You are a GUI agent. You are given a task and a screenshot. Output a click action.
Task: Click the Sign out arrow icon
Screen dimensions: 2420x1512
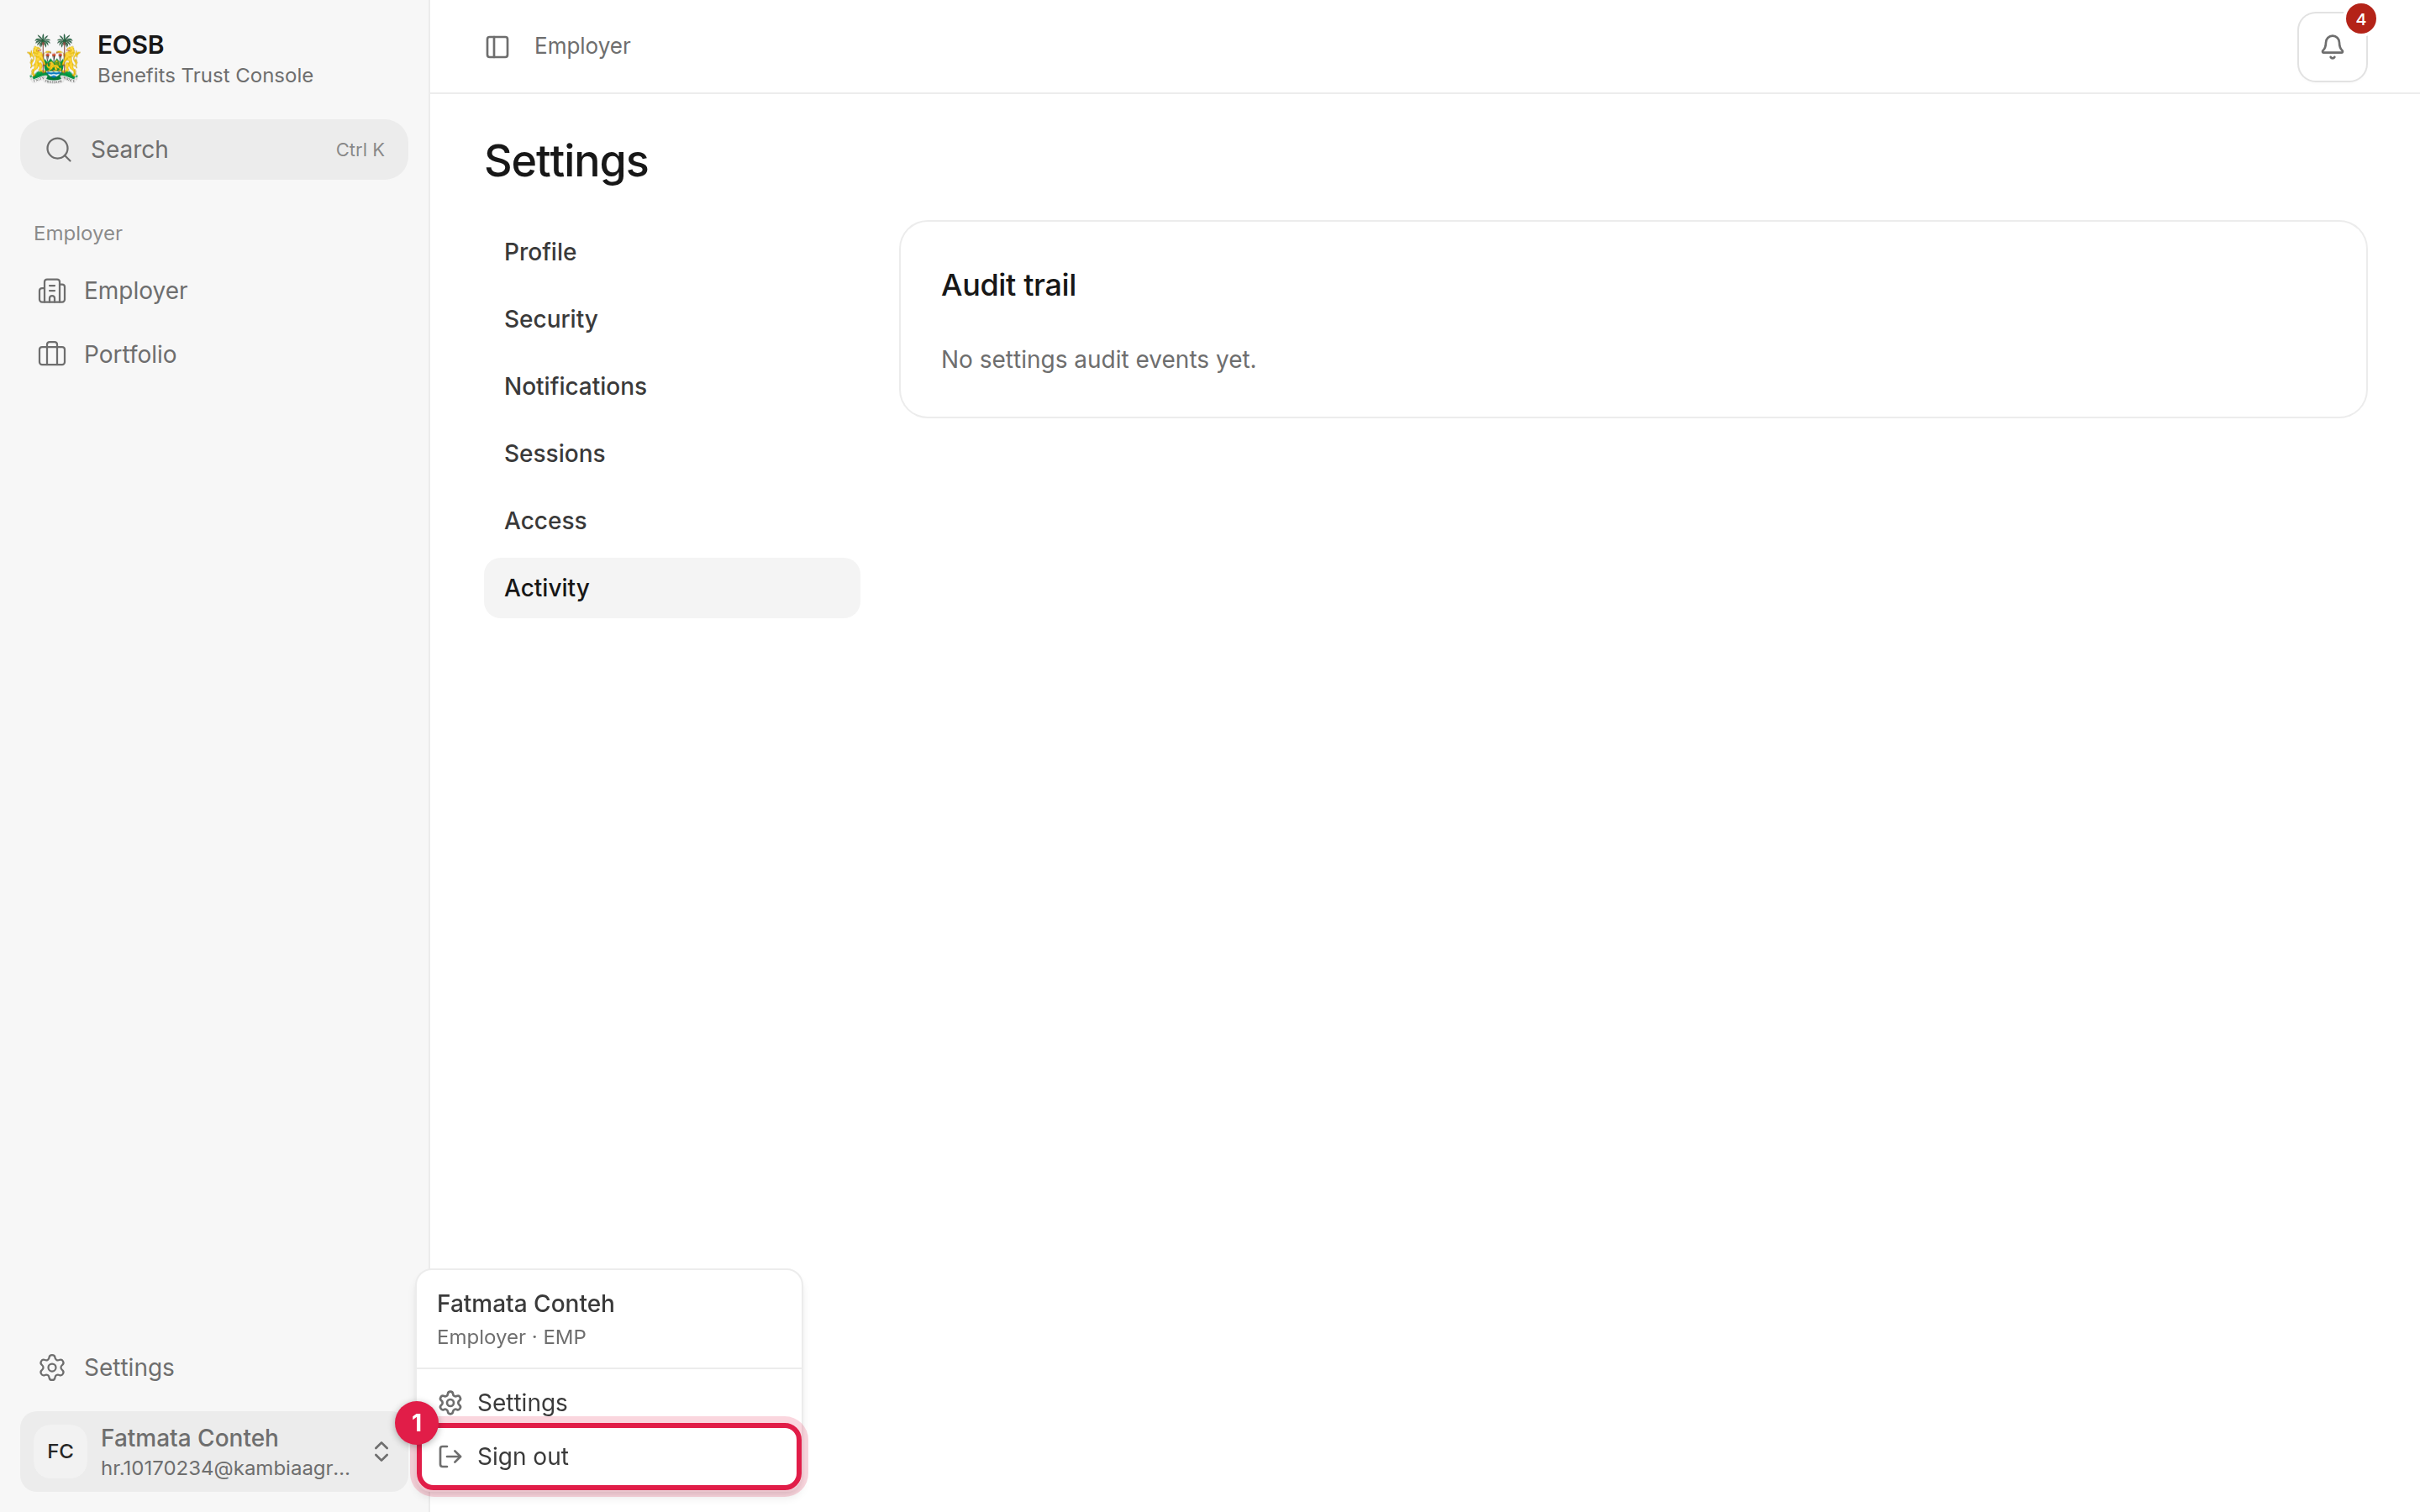click(x=450, y=1456)
